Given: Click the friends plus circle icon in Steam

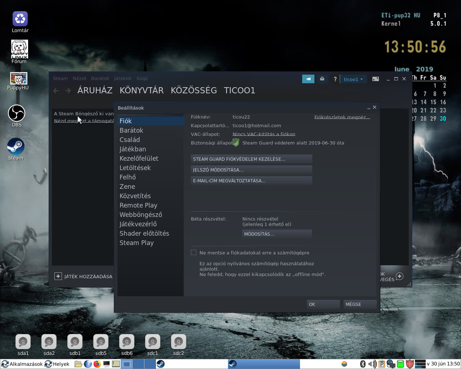Looking at the screenshot, I should [x=399, y=276].
